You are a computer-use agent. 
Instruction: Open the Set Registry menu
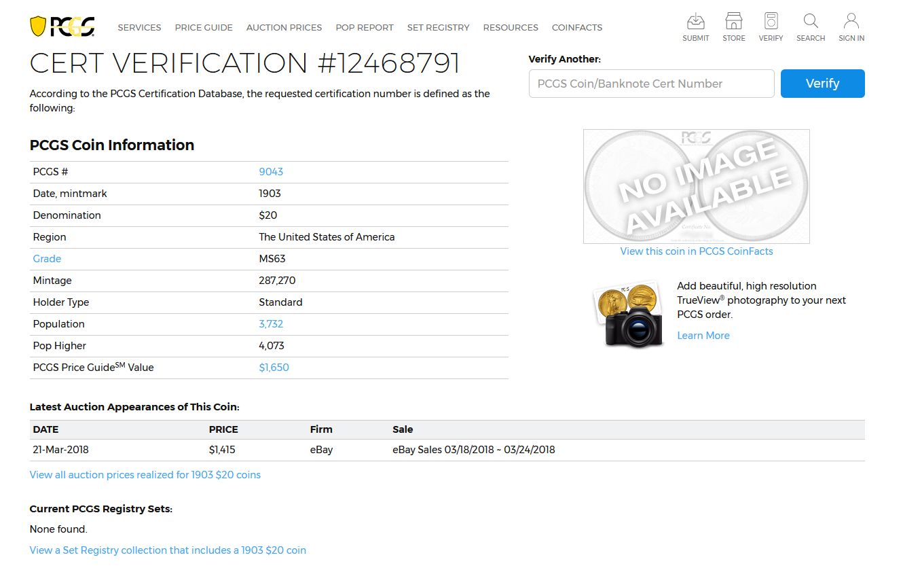(x=438, y=28)
